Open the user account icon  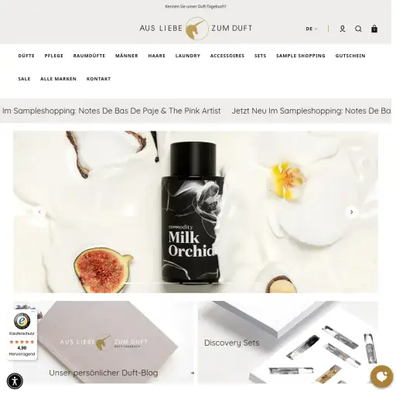point(343,29)
